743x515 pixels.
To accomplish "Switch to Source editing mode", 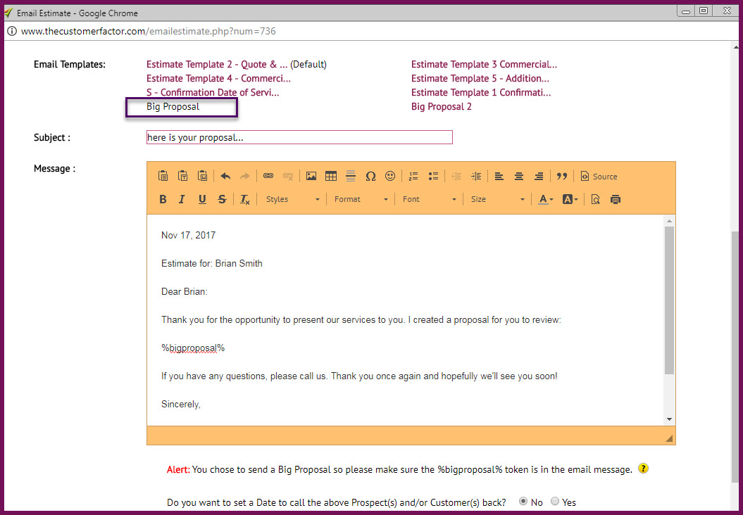I will point(599,176).
